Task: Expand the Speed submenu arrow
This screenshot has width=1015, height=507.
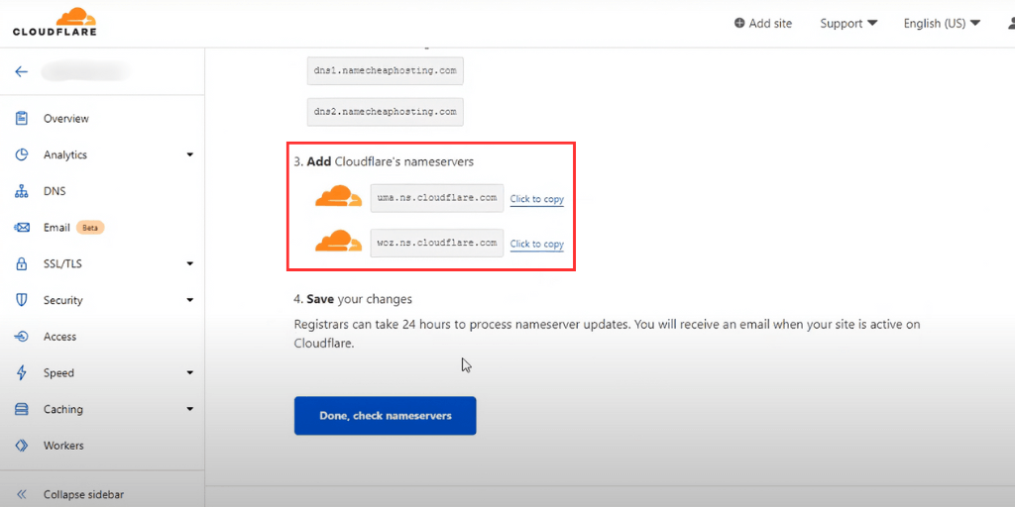Action: [189, 373]
